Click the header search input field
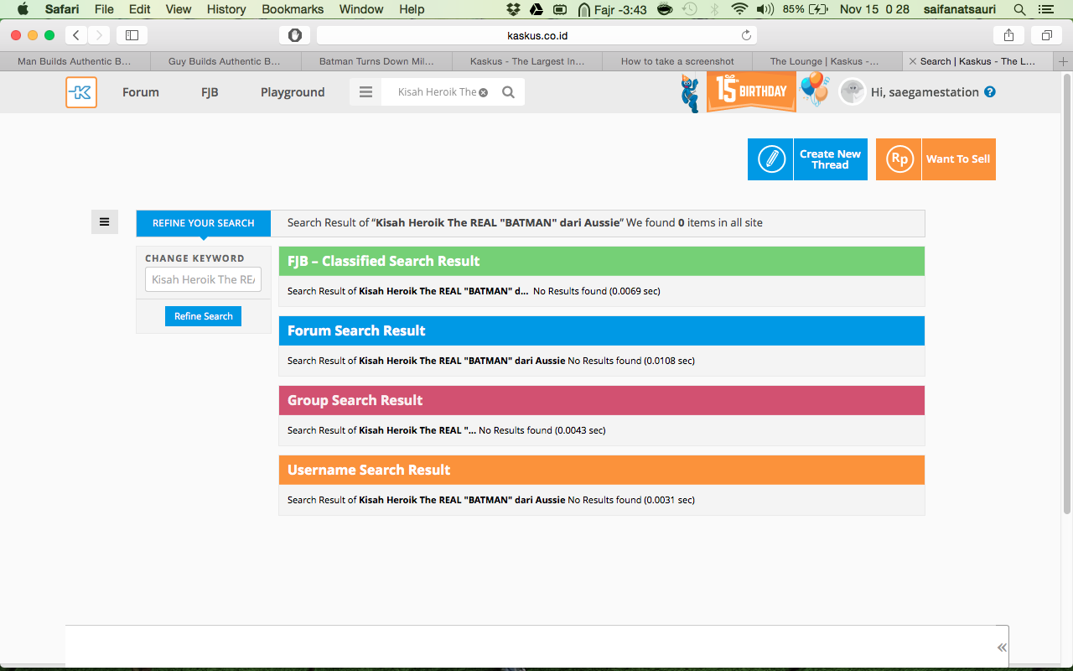1073x671 pixels. point(437,92)
